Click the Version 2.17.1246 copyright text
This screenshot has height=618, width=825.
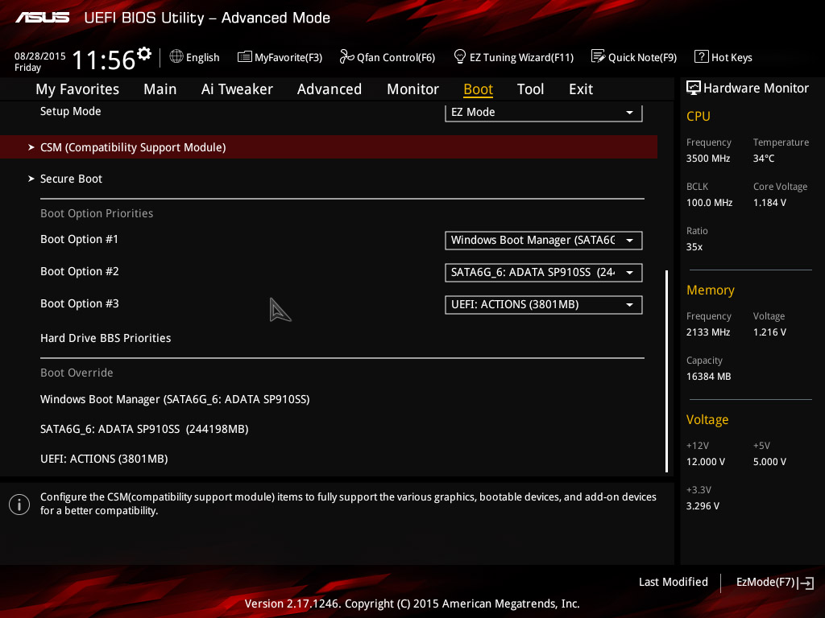point(412,604)
